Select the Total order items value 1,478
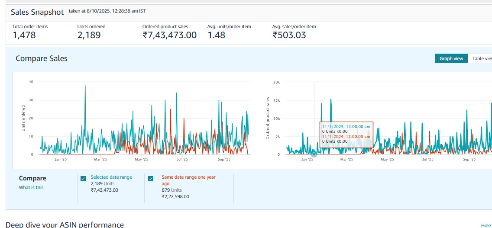This screenshot has width=492, height=228. pos(24,35)
